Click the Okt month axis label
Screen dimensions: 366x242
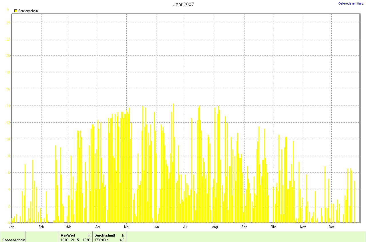pos(273,227)
